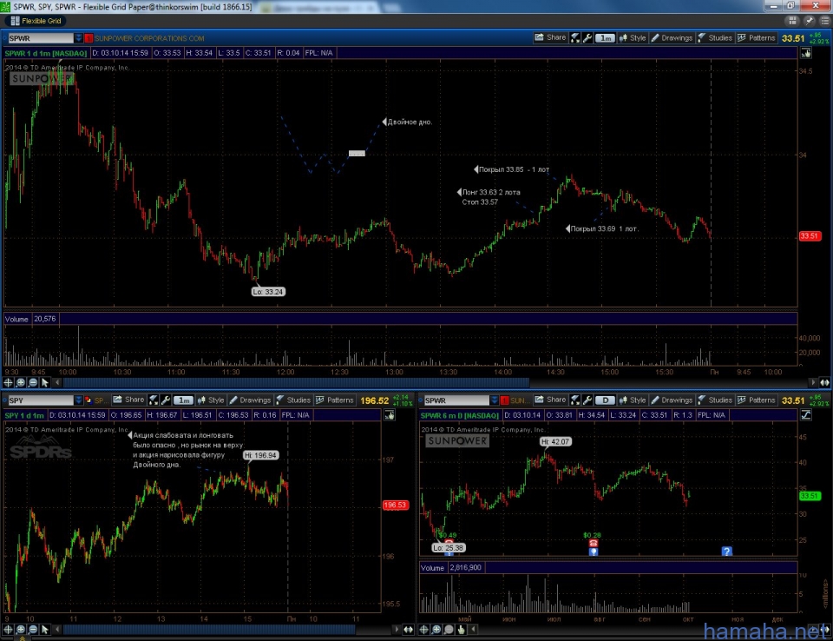Open the Patterns dropdown on the SPY chart
This screenshot has width=833, height=641.
pyautogui.click(x=335, y=400)
